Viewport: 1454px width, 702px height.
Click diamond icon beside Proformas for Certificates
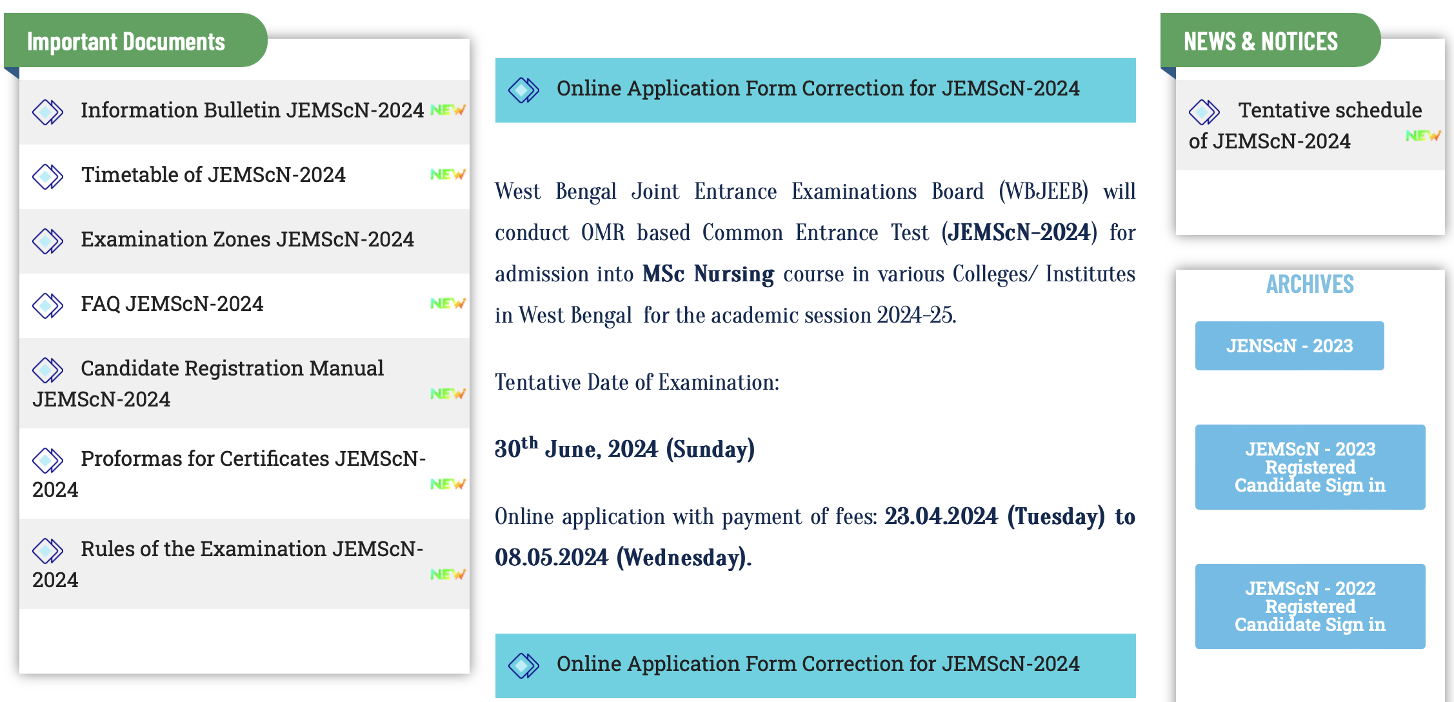(x=48, y=461)
